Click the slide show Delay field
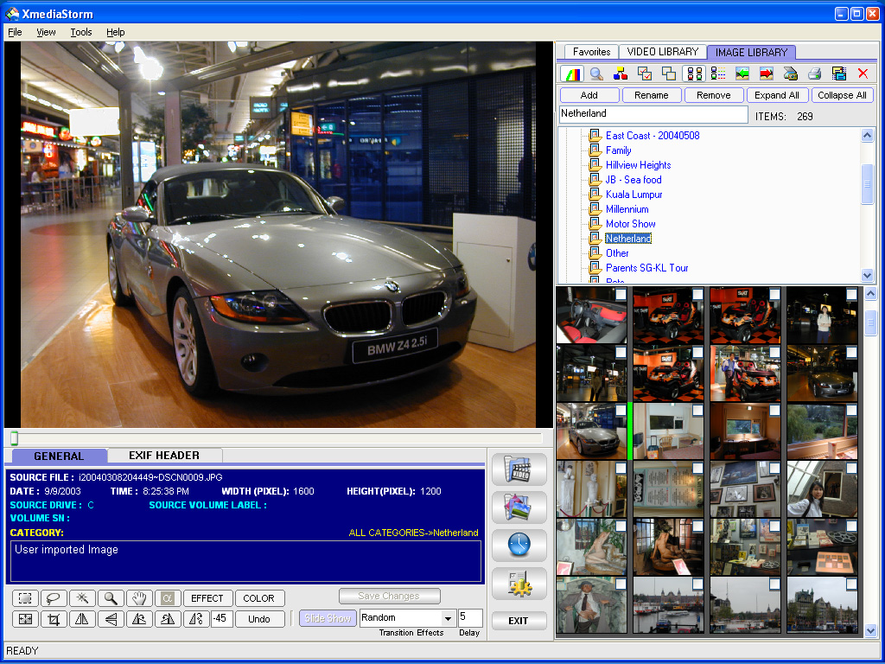The image size is (885, 664). pos(470,617)
